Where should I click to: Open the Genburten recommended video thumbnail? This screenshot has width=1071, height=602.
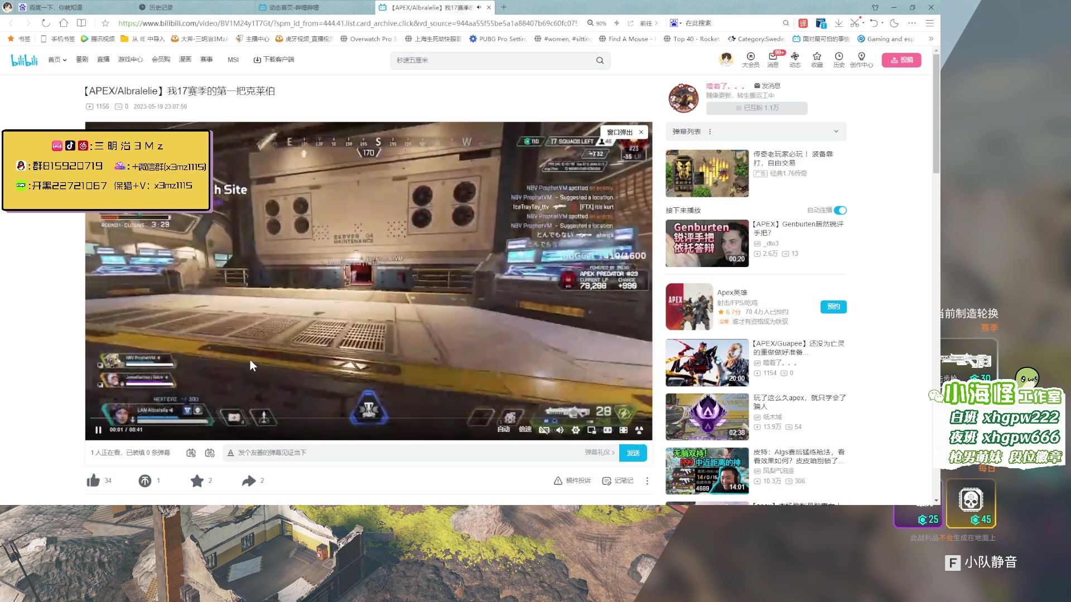pos(707,243)
